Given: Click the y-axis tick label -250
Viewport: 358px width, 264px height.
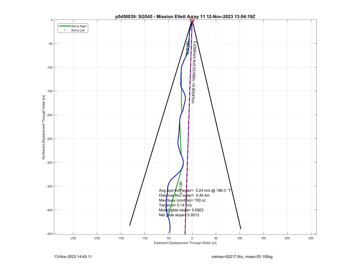Looking at the screenshot, I should point(50,139).
